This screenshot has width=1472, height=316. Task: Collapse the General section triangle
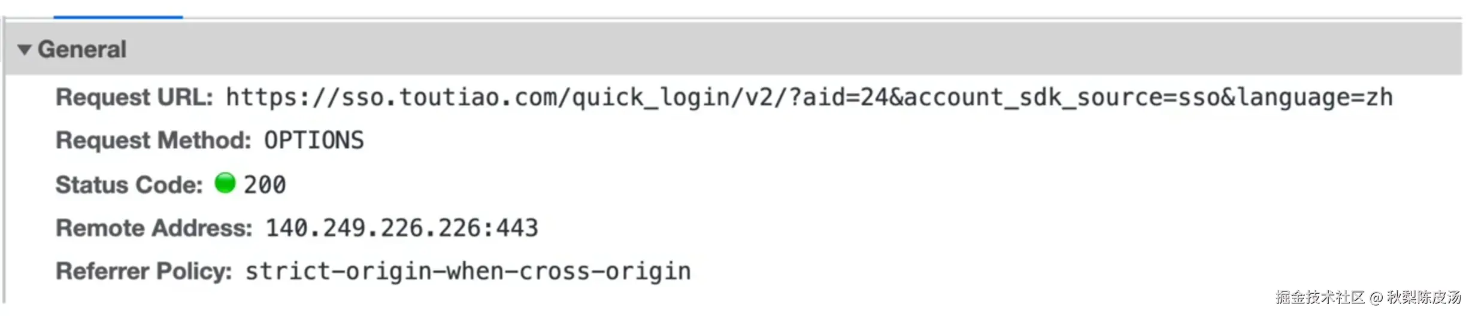[25, 50]
